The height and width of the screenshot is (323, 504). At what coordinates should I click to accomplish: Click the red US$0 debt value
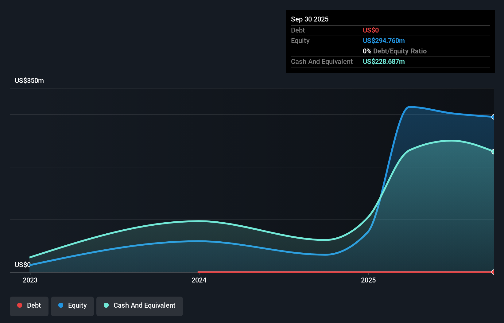pos(371,30)
